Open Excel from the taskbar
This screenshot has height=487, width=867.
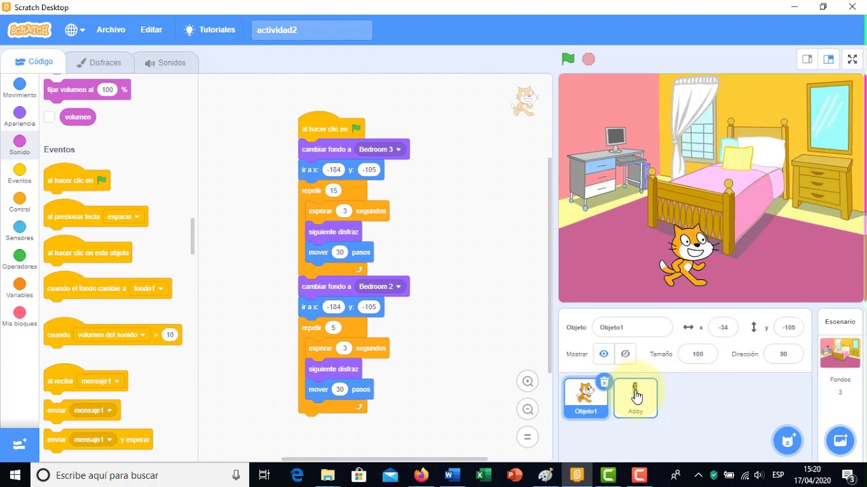[483, 475]
